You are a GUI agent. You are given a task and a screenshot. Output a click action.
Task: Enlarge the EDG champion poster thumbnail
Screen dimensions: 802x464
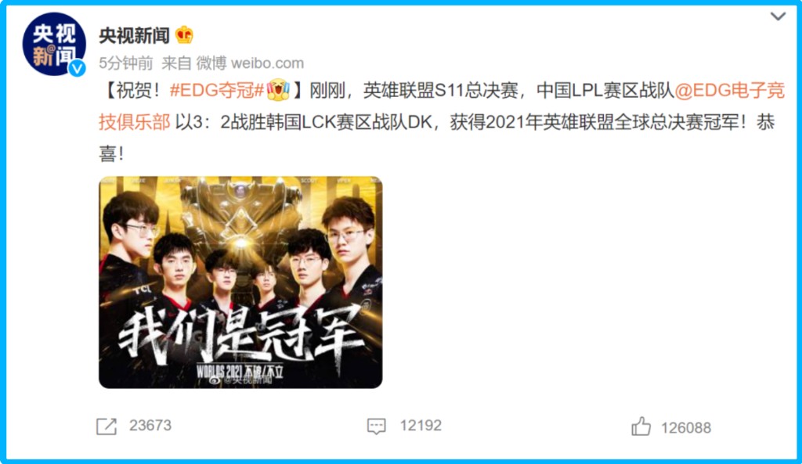(240, 282)
